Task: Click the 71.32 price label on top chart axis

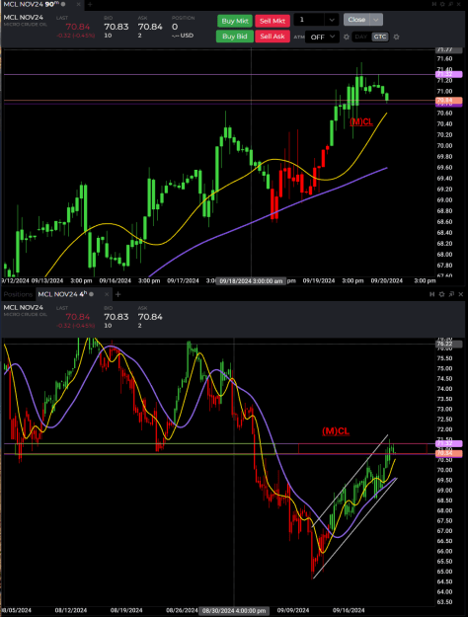Action: 448,74
